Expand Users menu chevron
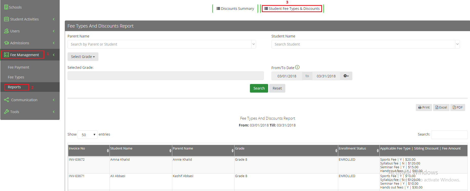 (54, 31)
